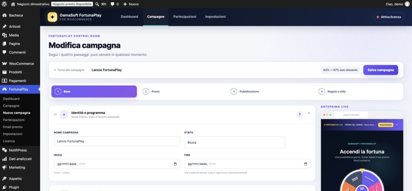Click the DamaSoft FortunaPlay star logo
The width and height of the screenshot is (412, 191).
click(52, 17)
